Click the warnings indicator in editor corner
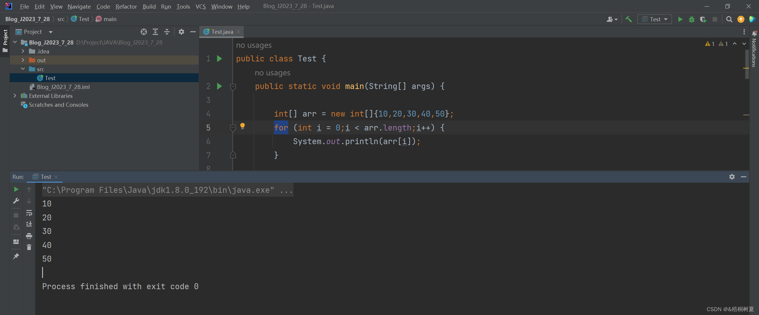 click(x=716, y=44)
